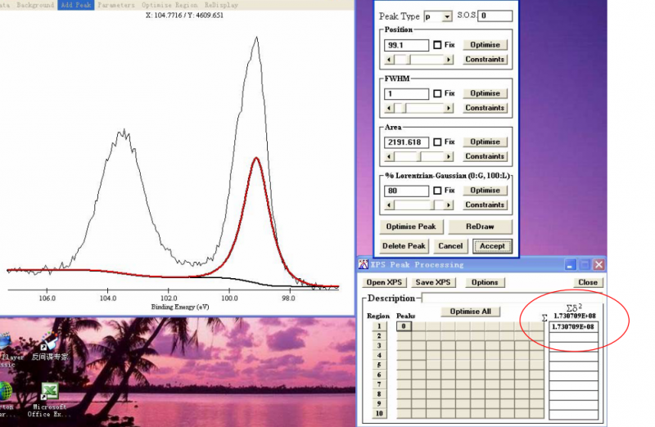The width and height of the screenshot is (655, 427).
Task: Open the Parameters menu
Action: (x=116, y=5)
